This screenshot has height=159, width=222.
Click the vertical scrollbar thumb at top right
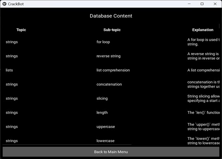[219, 26]
